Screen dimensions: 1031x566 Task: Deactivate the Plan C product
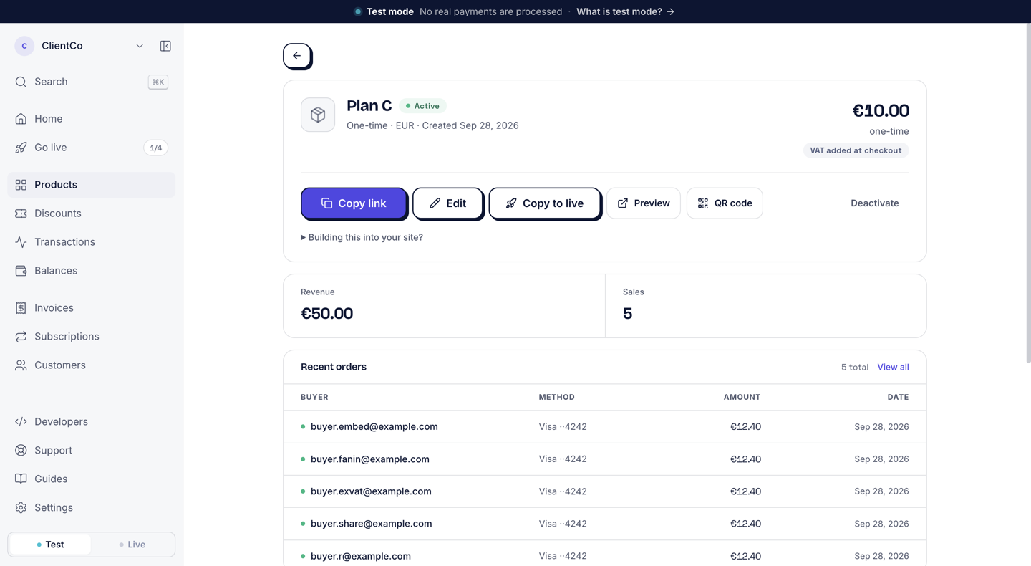[x=875, y=203]
